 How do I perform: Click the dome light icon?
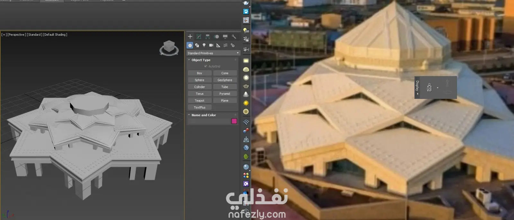click(x=246, y=69)
